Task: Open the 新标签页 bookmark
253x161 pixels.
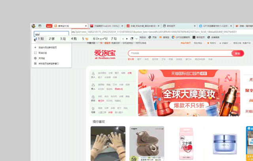Action: pos(198,37)
